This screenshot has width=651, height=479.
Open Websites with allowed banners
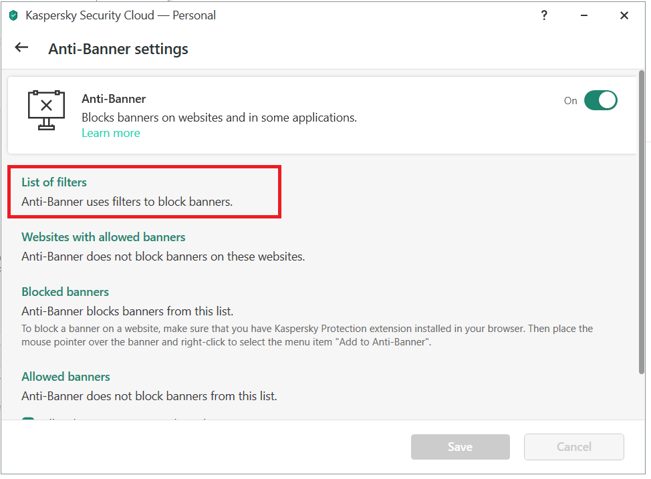point(104,237)
